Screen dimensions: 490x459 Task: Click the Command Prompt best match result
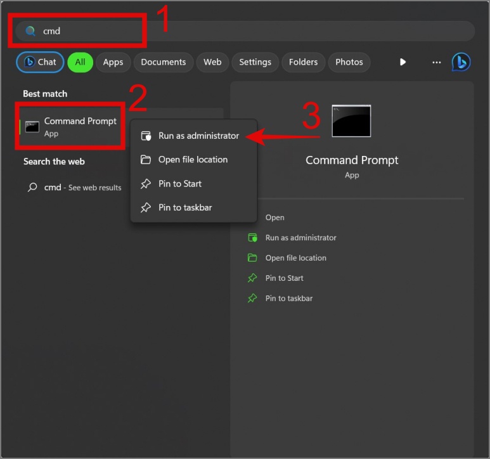pyautogui.click(x=71, y=126)
